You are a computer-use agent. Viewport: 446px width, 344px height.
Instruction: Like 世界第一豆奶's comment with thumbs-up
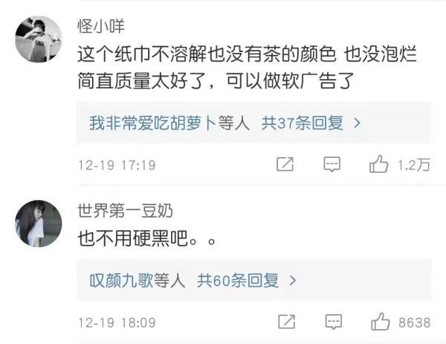click(x=381, y=322)
